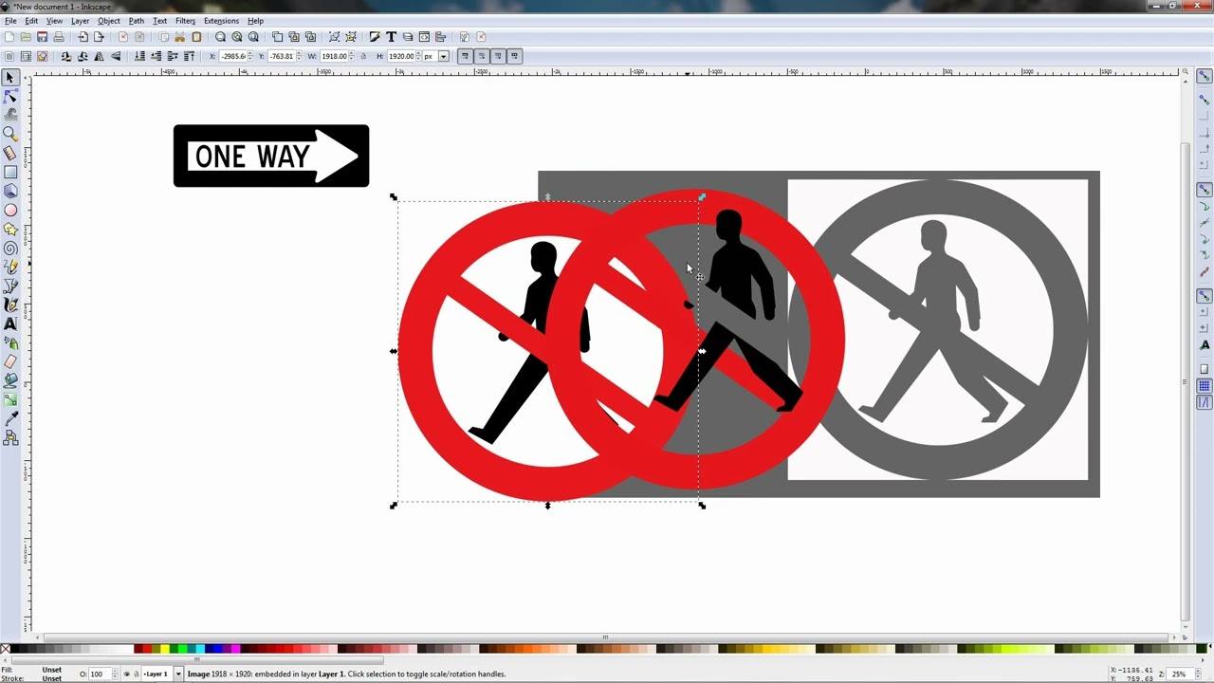1214x683 pixels.
Task: Toggle snap to grids button
Action: (x=1205, y=386)
